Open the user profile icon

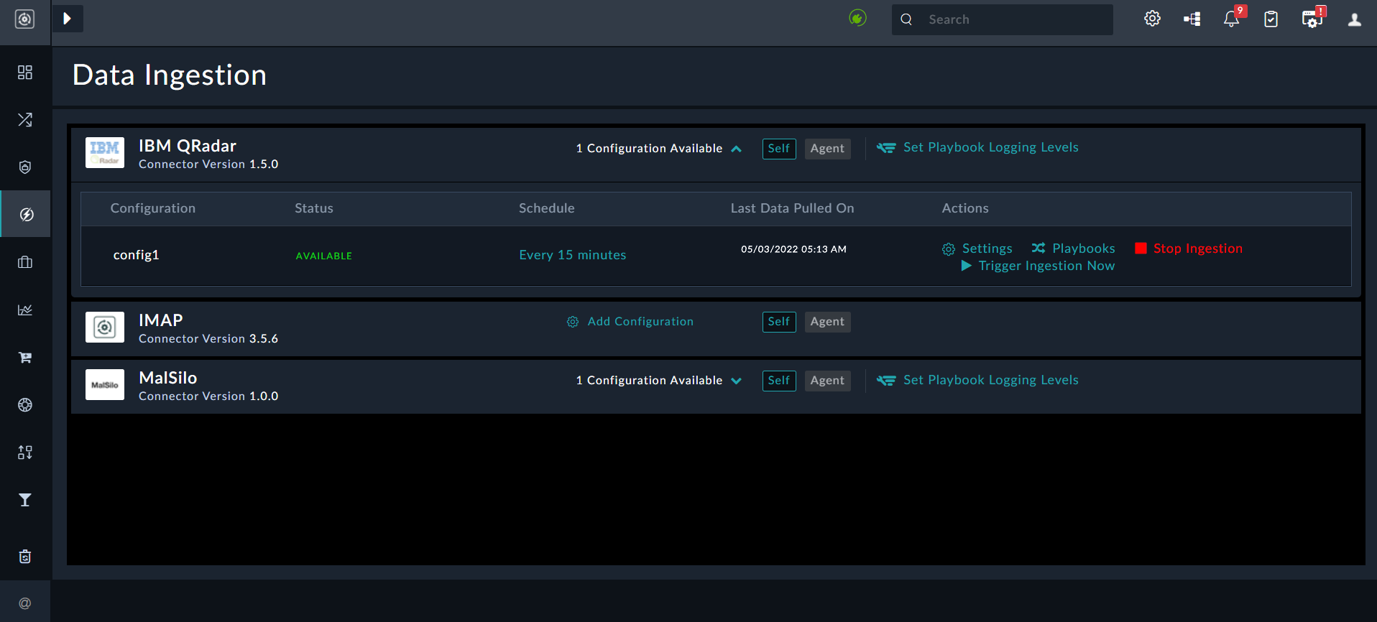[x=1355, y=19]
